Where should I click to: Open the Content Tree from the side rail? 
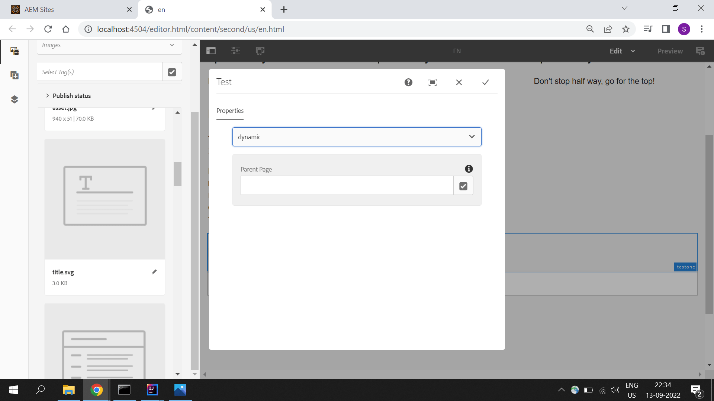point(15,99)
